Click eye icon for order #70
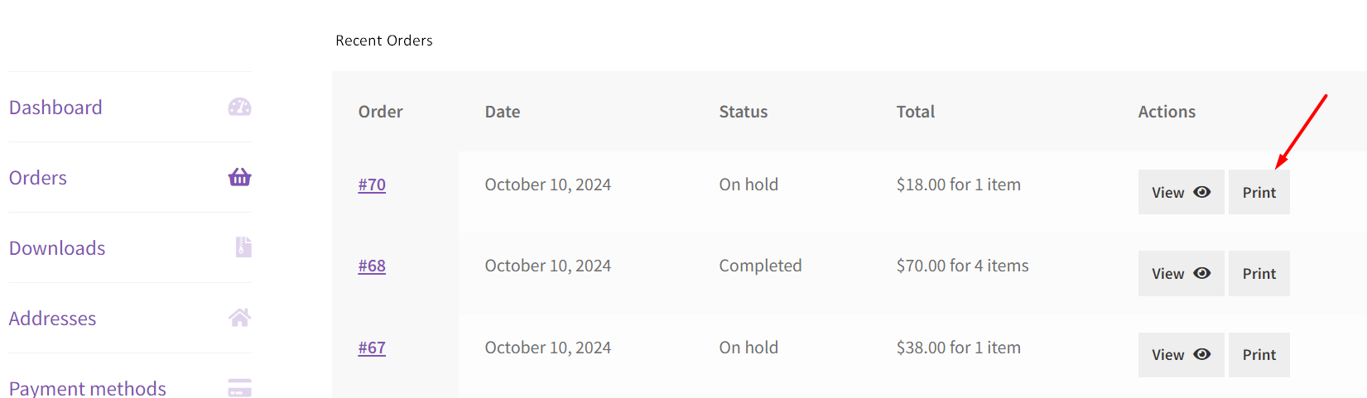The height and width of the screenshot is (398, 1367). (1202, 192)
